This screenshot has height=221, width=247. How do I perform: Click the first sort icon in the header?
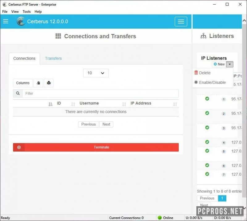50,104
